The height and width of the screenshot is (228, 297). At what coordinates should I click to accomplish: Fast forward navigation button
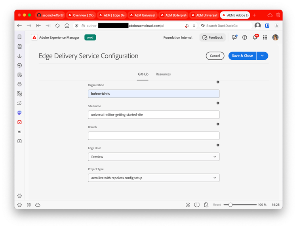[x=48, y=26]
